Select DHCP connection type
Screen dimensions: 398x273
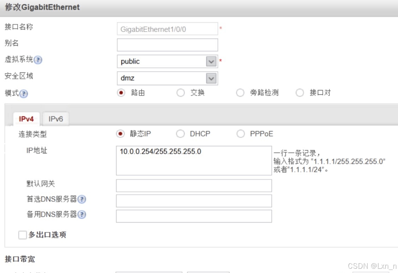tap(180, 133)
